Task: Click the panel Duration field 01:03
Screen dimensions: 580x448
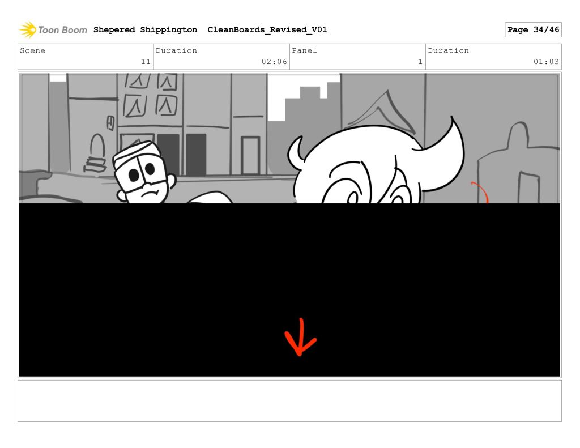Action: click(x=493, y=57)
